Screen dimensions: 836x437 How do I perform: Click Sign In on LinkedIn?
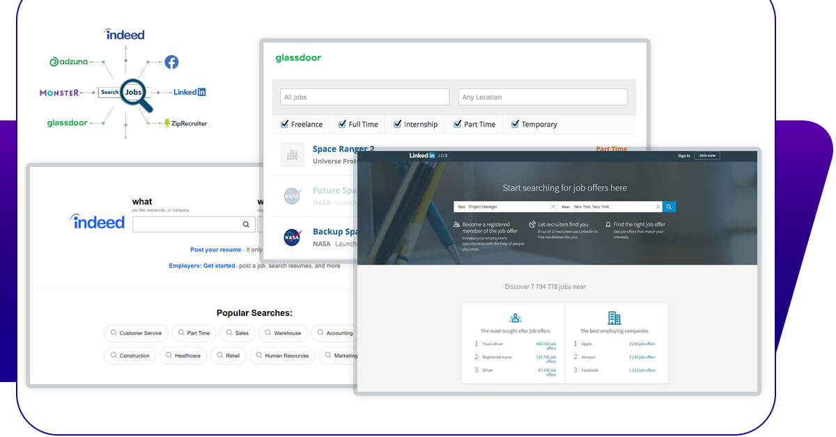(x=684, y=155)
